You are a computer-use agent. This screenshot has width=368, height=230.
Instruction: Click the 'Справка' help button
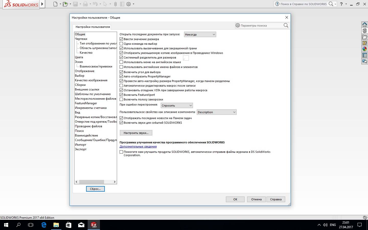point(276,199)
